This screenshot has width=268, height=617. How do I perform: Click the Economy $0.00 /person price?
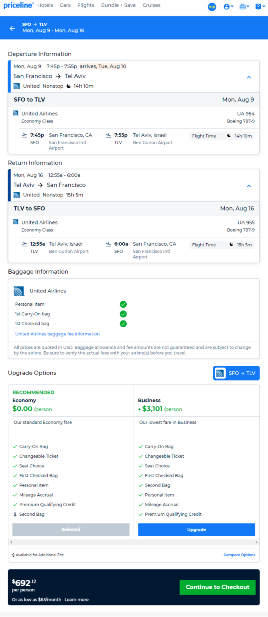point(32,409)
